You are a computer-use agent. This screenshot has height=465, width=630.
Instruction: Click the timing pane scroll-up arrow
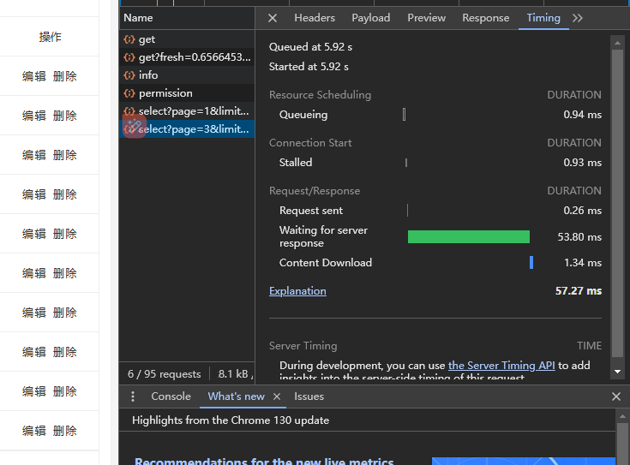click(x=617, y=43)
